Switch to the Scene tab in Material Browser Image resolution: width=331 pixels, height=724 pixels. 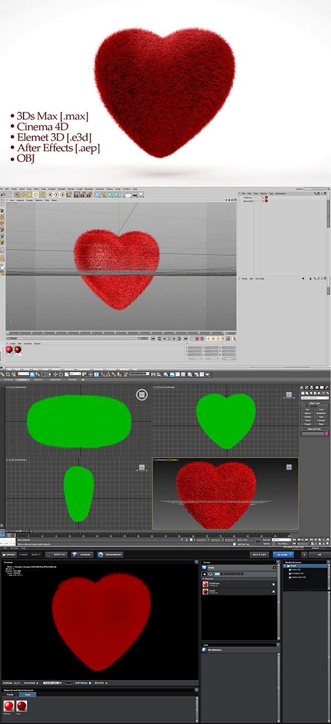click(27, 695)
